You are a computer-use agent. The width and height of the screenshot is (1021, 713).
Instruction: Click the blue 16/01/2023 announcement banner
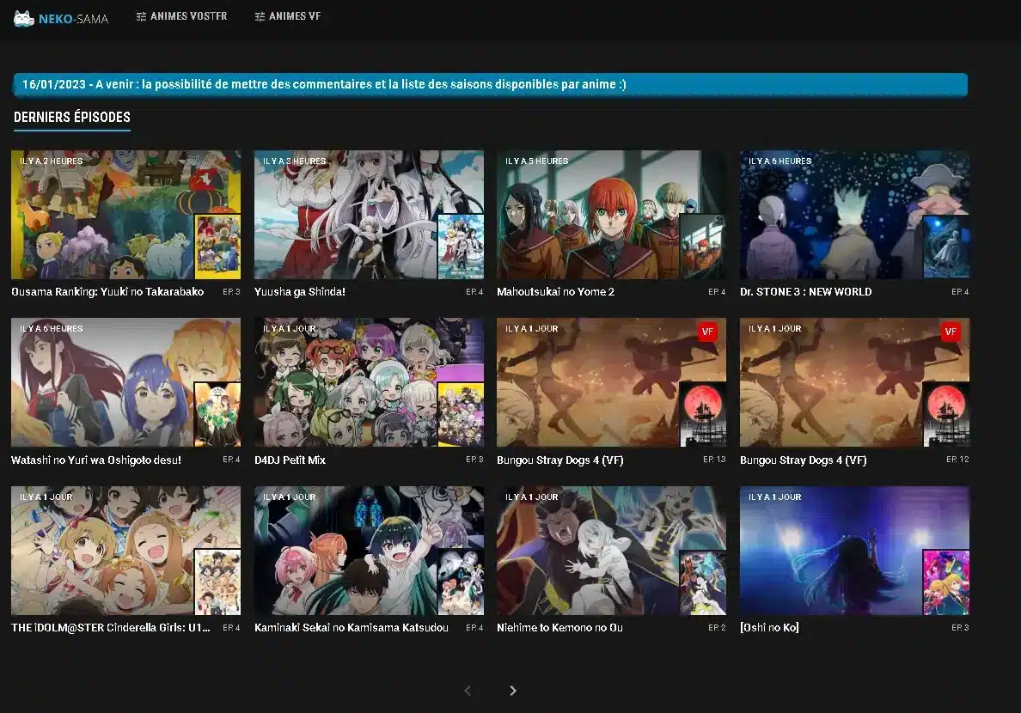(x=491, y=85)
